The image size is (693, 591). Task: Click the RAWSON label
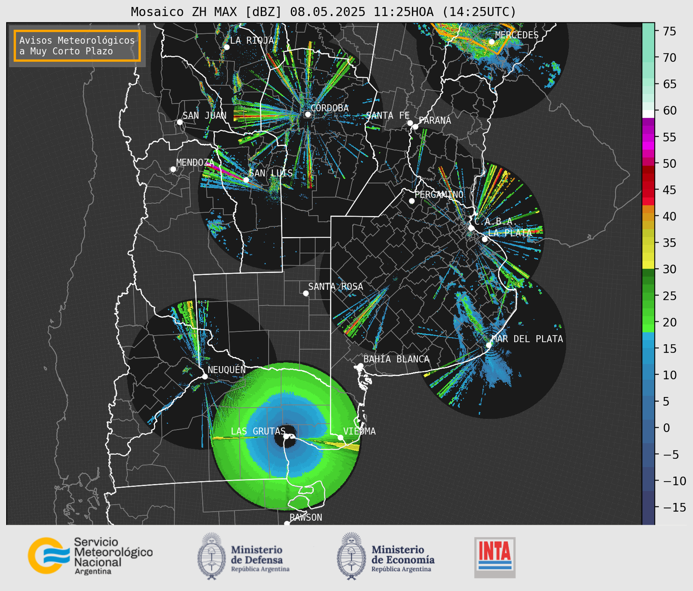pos(306,518)
